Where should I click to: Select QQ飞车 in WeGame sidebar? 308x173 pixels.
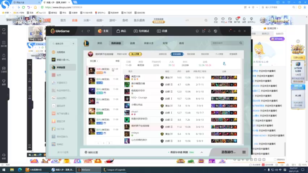click(x=63, y=129)
